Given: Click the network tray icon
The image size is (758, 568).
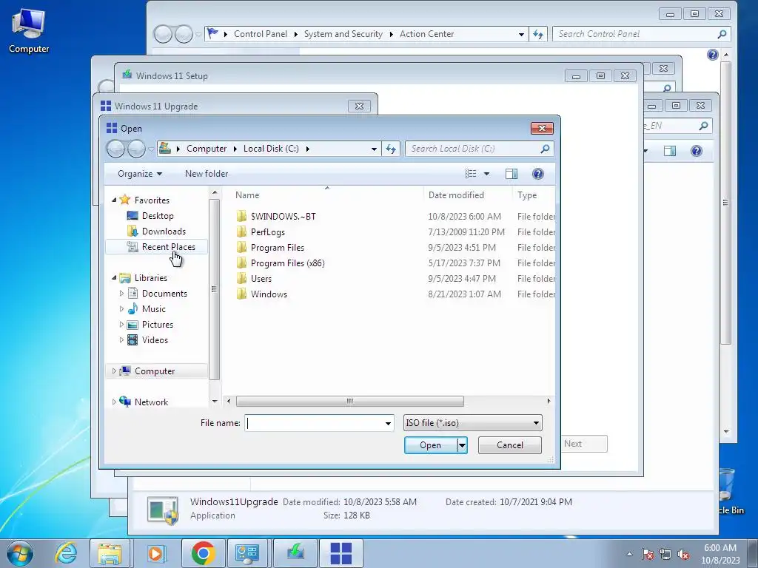Looking at the screenshot, I should coord(665,554).
